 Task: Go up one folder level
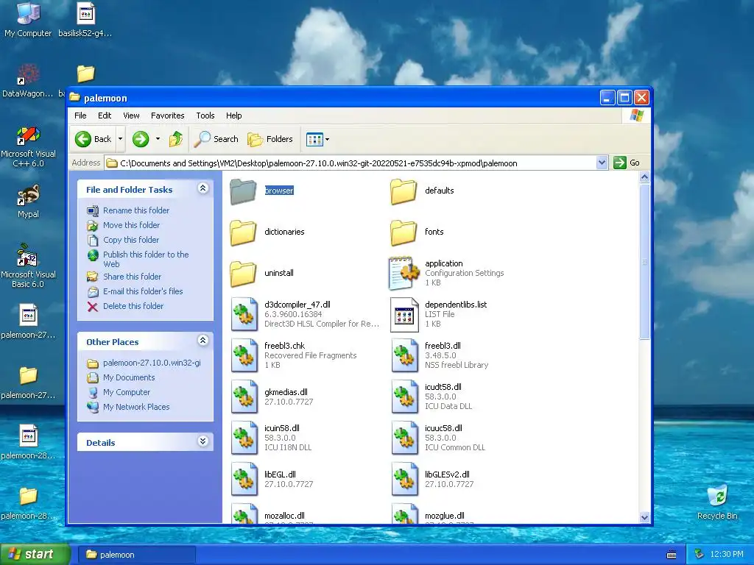(x=176, y=139)
